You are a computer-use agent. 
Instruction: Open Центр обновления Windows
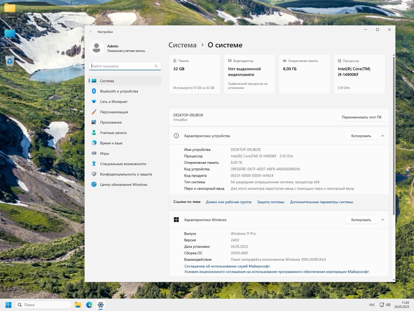tap(125, 185)
